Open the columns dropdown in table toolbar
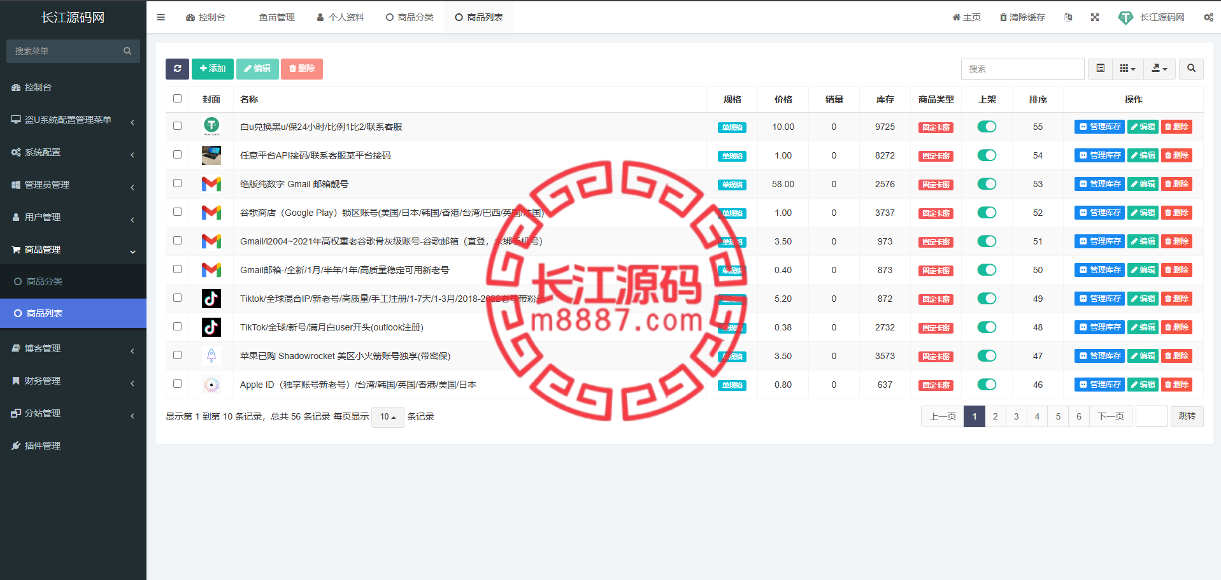The width and height of the screenshot is (1221, 580). 1127,69
